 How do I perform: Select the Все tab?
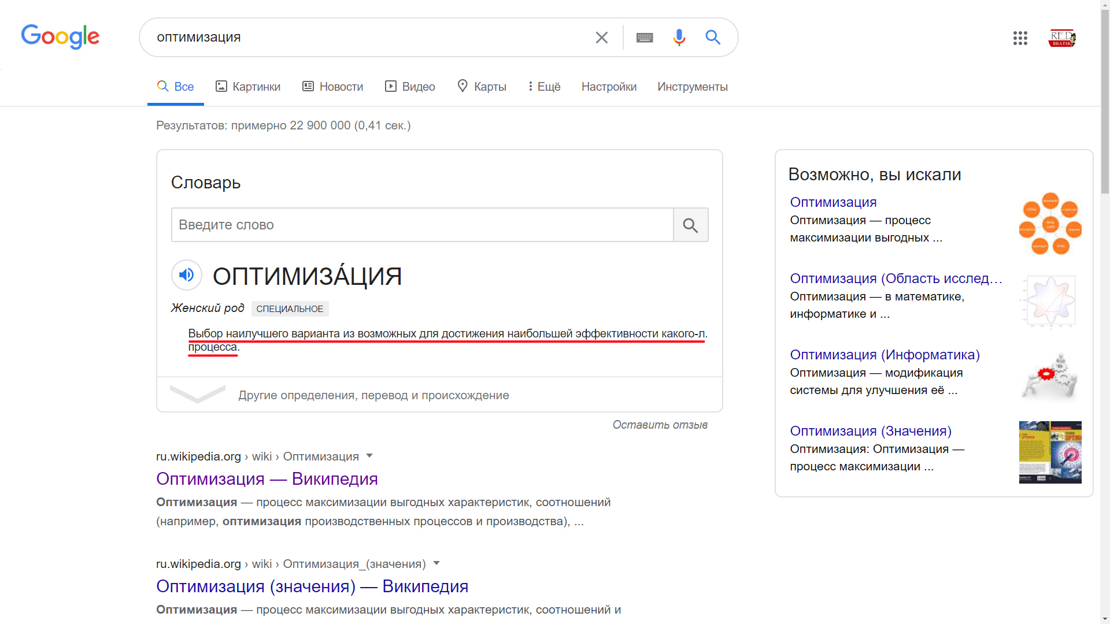pos(176,87)
